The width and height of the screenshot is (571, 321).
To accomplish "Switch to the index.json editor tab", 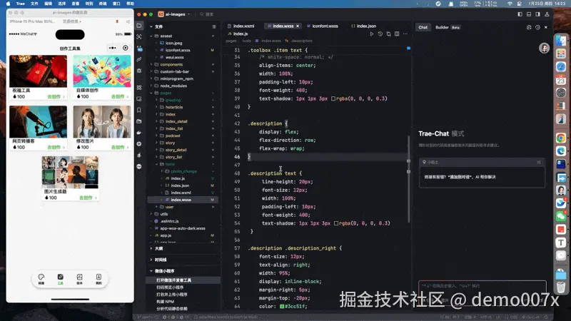I will [x=363, y=26].
